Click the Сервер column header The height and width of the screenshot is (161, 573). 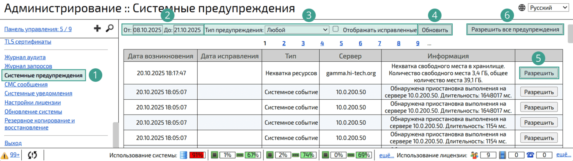[350, 56]
